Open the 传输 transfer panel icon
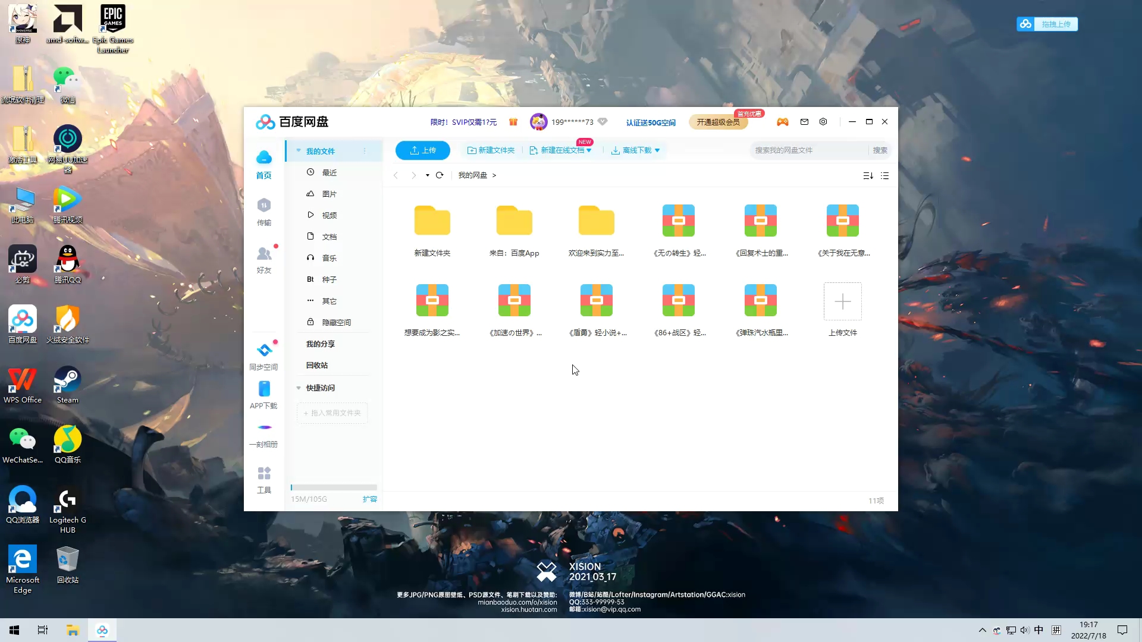 click(264, 212)
